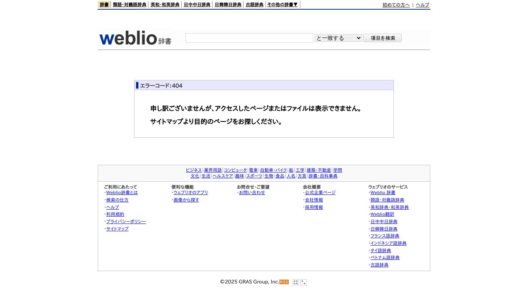
Task: Open 初めての方へ link
Action: pyautogui.click(x=396, y=5)
